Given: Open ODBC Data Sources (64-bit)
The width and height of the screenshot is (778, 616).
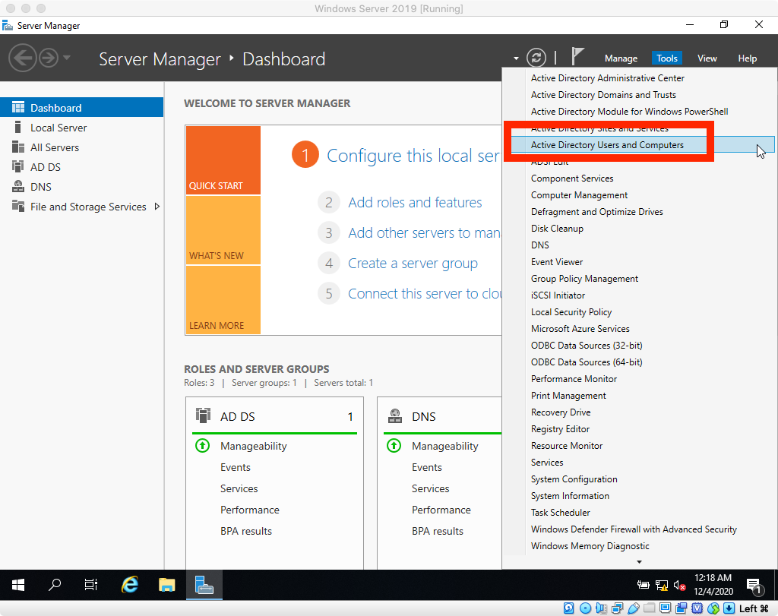Looking at the screenshot, I should click(587, 362).
